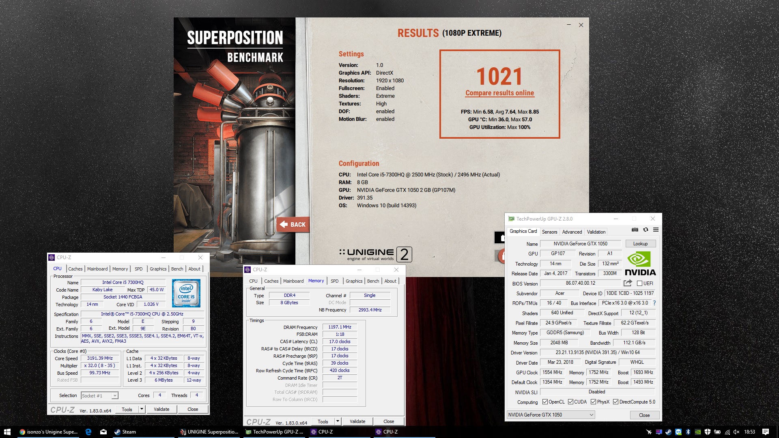Click the BACK button in Superposition
779x438 pixels.
(x=293, y=224)
